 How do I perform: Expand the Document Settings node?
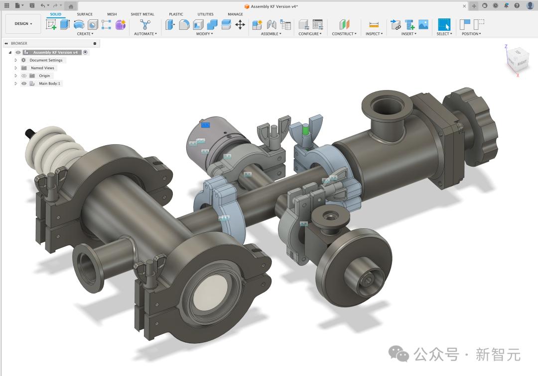pyautogui.click(x=16, y=60)
